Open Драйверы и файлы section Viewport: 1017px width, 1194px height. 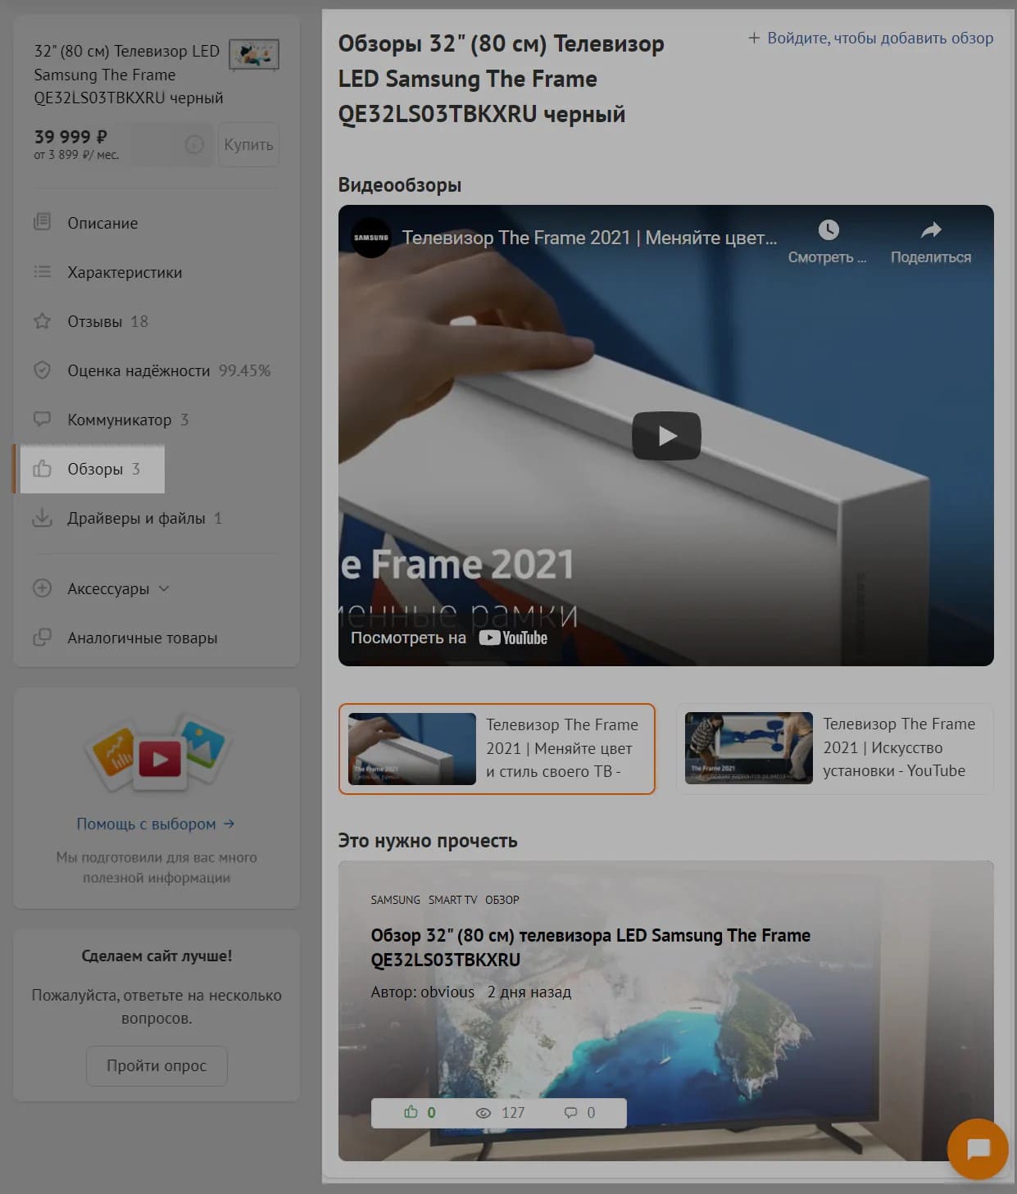[x=136, y=518]
